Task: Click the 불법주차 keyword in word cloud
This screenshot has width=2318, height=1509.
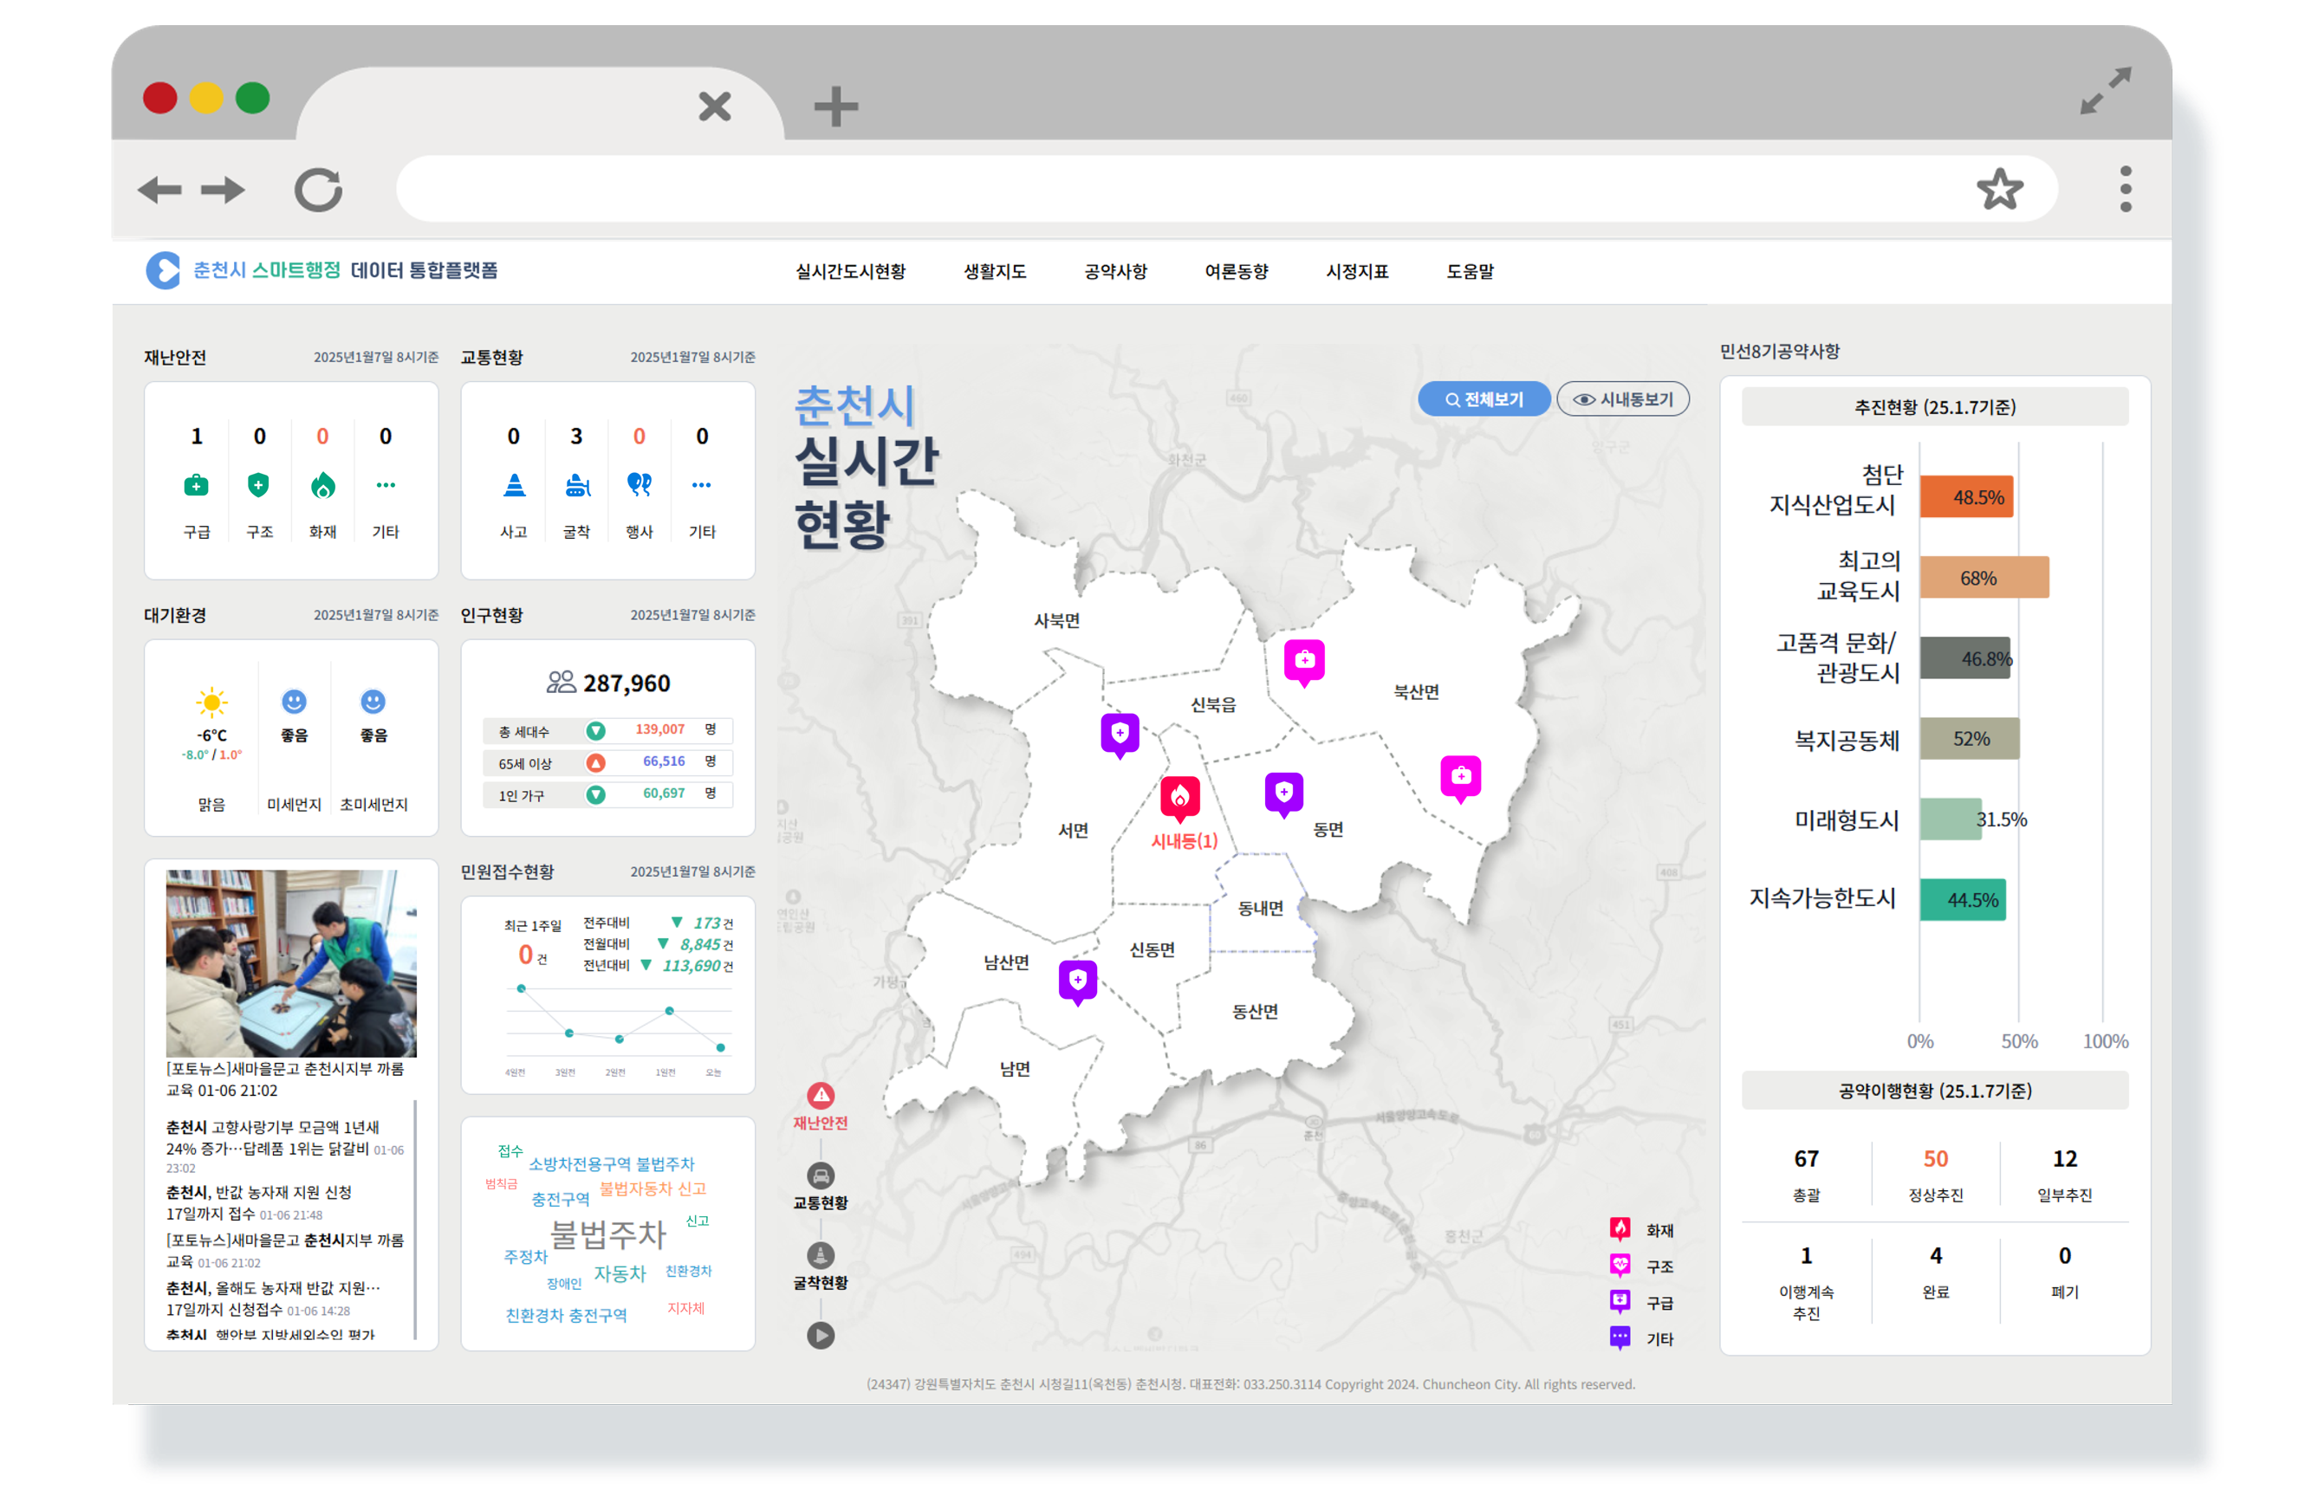Action: 607,1234
